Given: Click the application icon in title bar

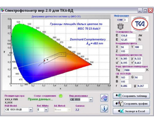Looking at the screenshot, I should (x=2, y=10).
